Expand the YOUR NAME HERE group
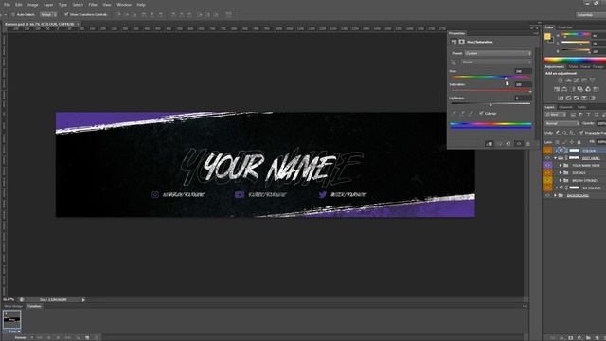The height and width of the screenshot is (341, 606). tap(561, 165)
